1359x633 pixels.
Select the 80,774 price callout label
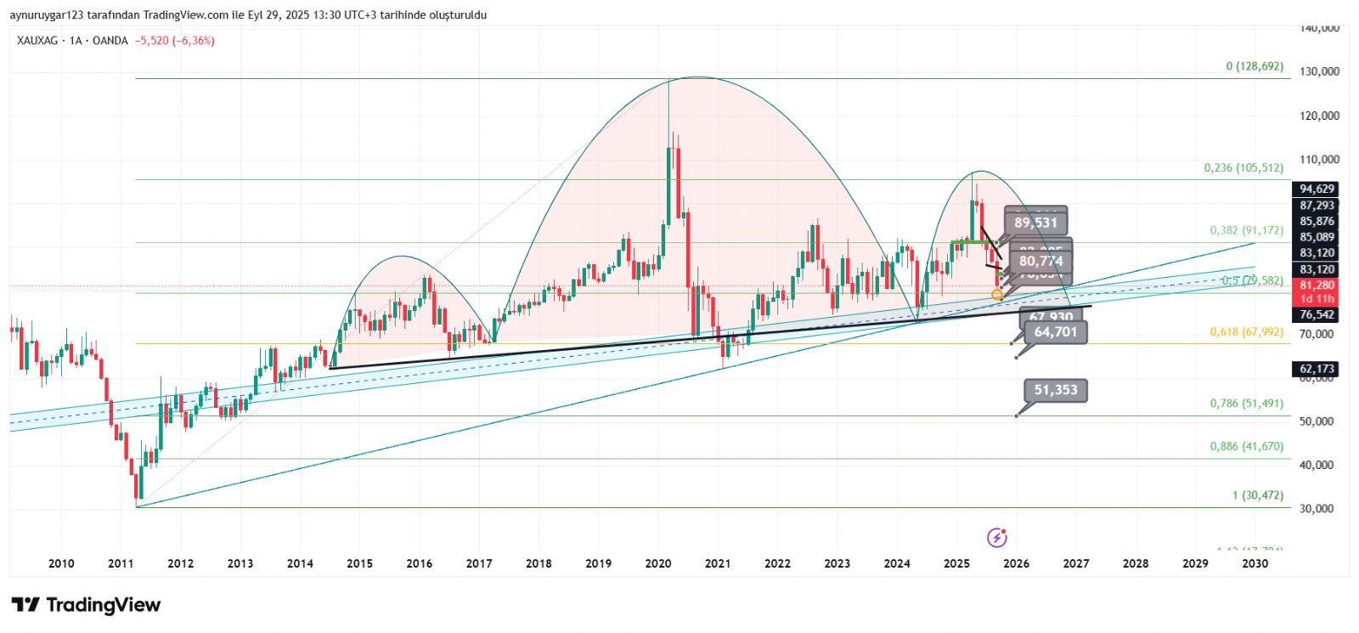tap(1040, 261)
